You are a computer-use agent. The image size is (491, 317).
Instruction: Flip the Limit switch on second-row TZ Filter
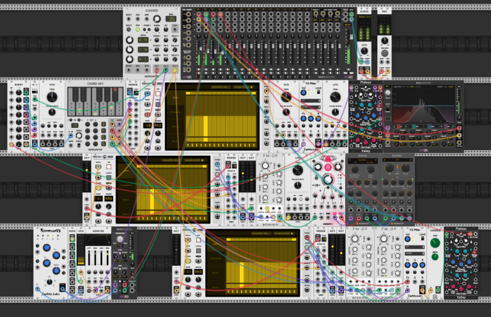tap(318, 93)
